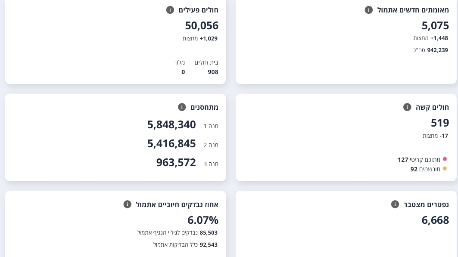
Task: Click the סה"כ total 942,239
Action: coord(437,50)
